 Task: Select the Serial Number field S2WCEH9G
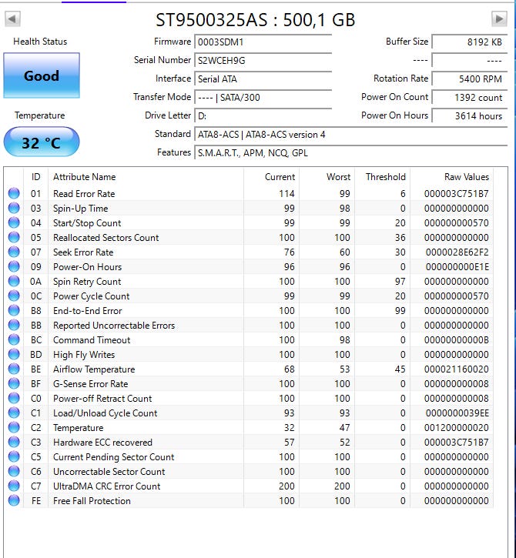263,61
